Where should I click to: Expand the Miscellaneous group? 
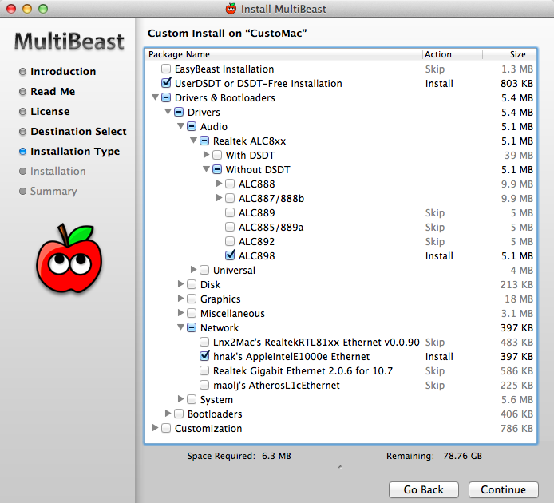point(181,313)
